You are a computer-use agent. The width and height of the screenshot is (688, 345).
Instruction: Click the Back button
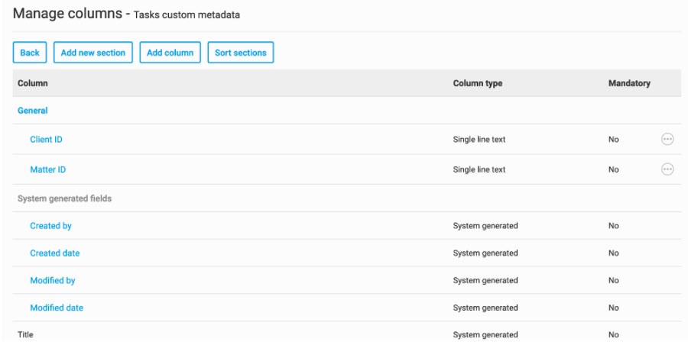(x=30, y=53)
